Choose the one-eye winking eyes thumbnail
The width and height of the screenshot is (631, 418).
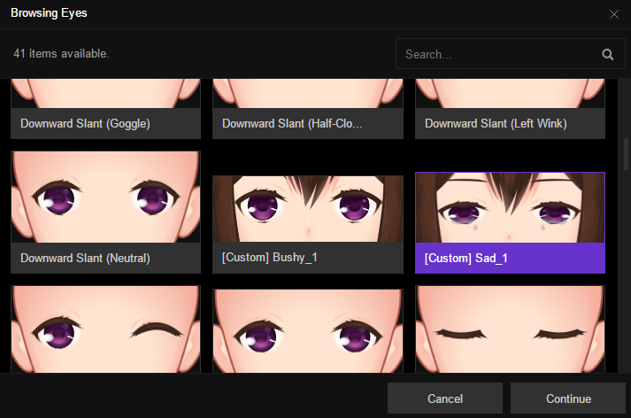click(x=106, y=329)
